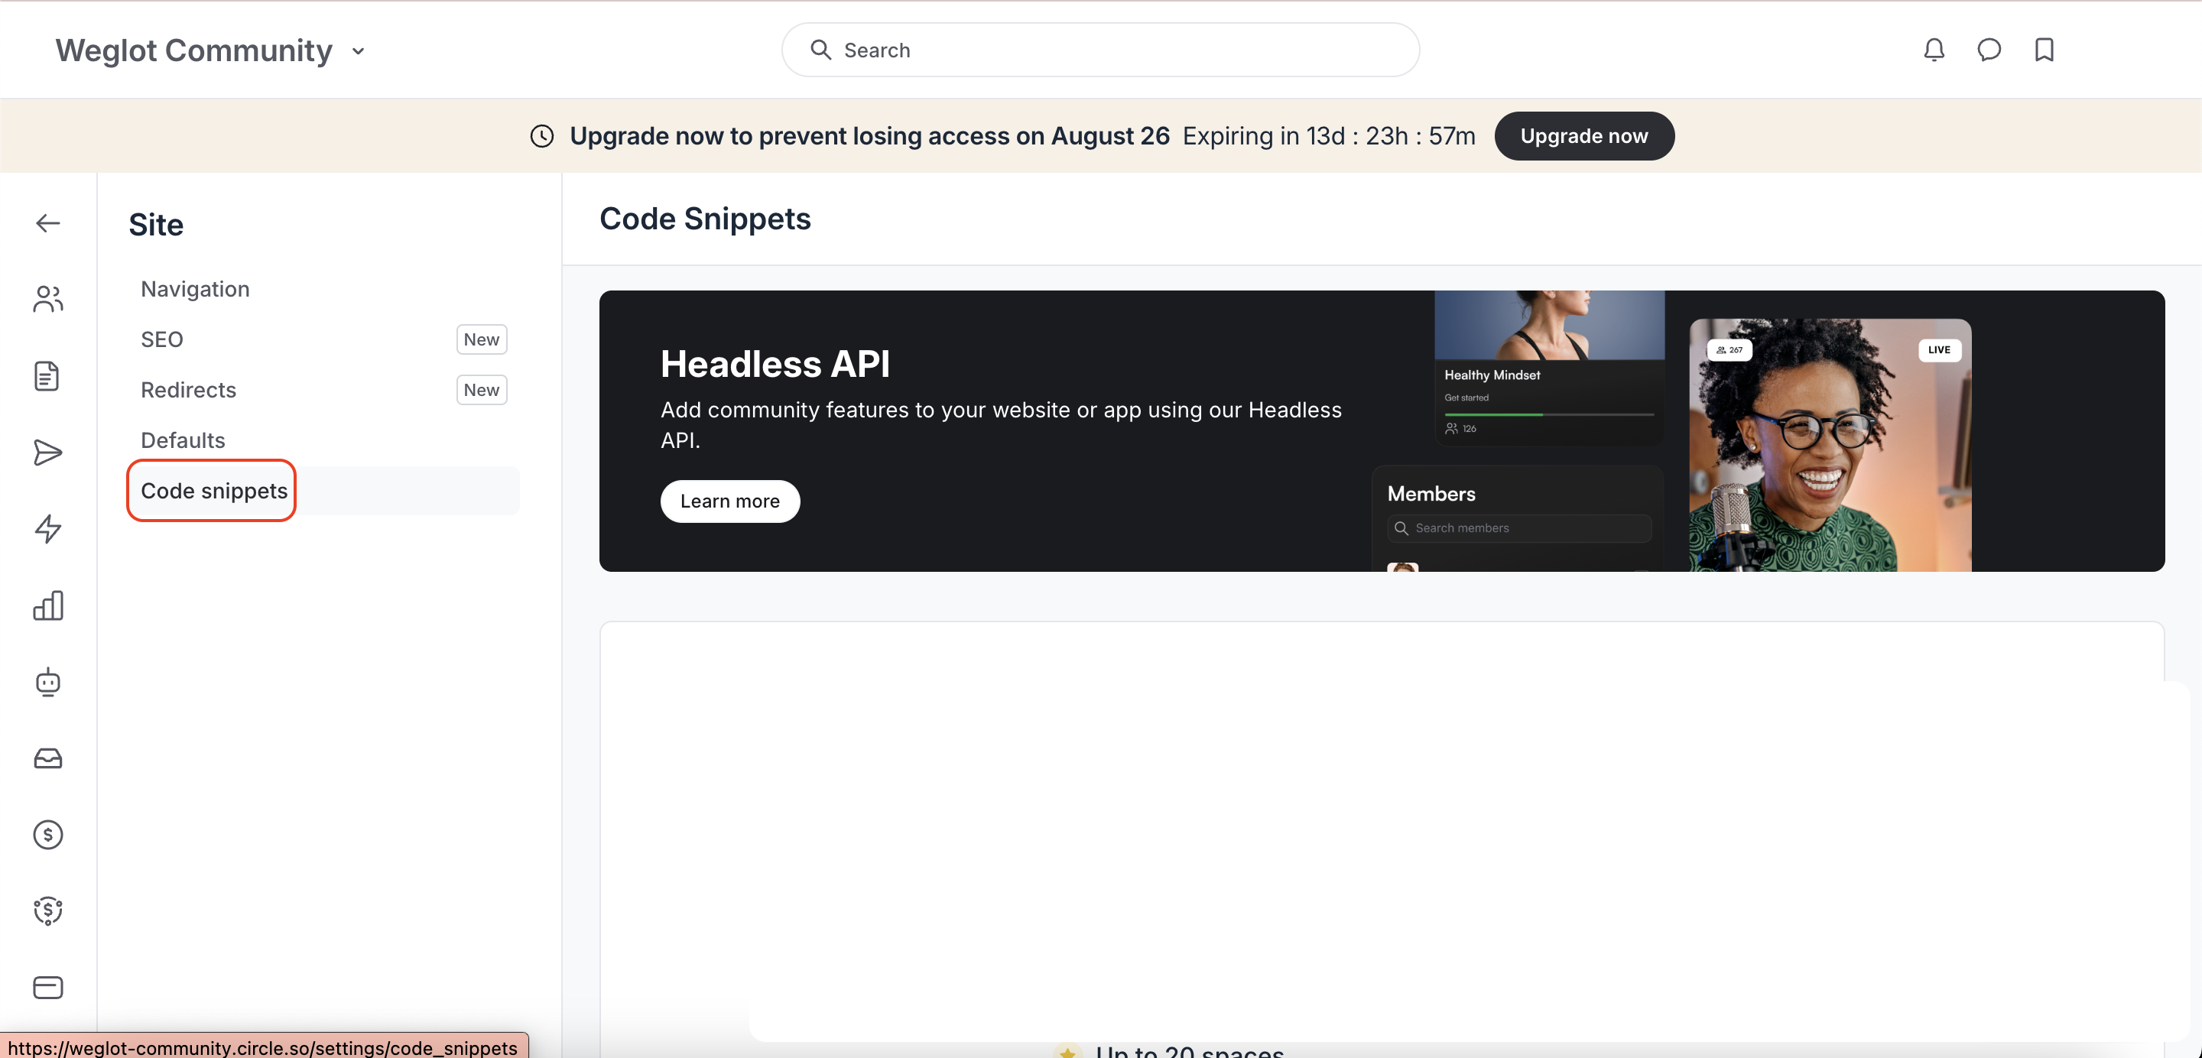Viewport: 2202px width, 1058px height.
Task: Open the chat bubble messages icon
Action: [1989, 50]
